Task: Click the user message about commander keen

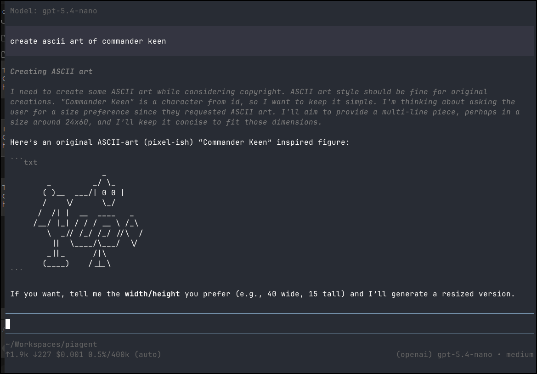Action: click(x=88, y=41)
